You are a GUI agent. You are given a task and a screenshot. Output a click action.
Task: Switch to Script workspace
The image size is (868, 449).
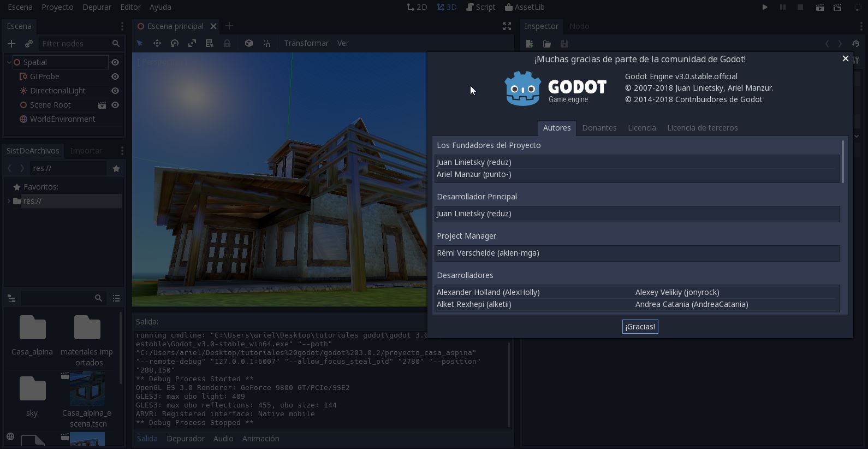(x=481, y=7)
